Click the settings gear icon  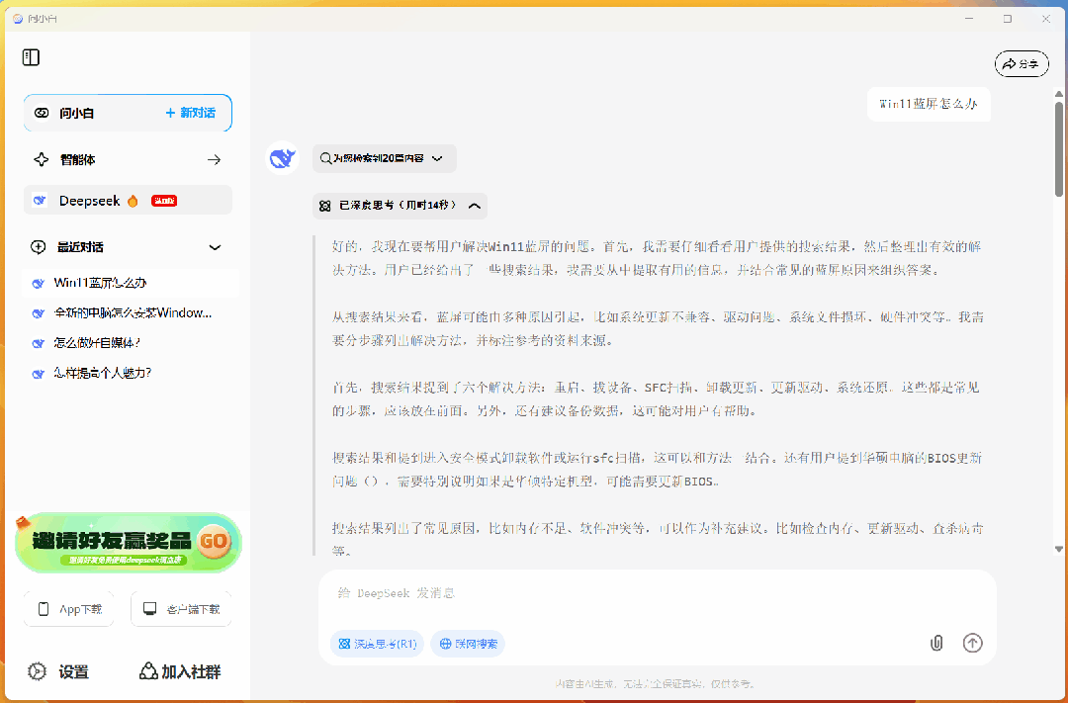point(38,671)
